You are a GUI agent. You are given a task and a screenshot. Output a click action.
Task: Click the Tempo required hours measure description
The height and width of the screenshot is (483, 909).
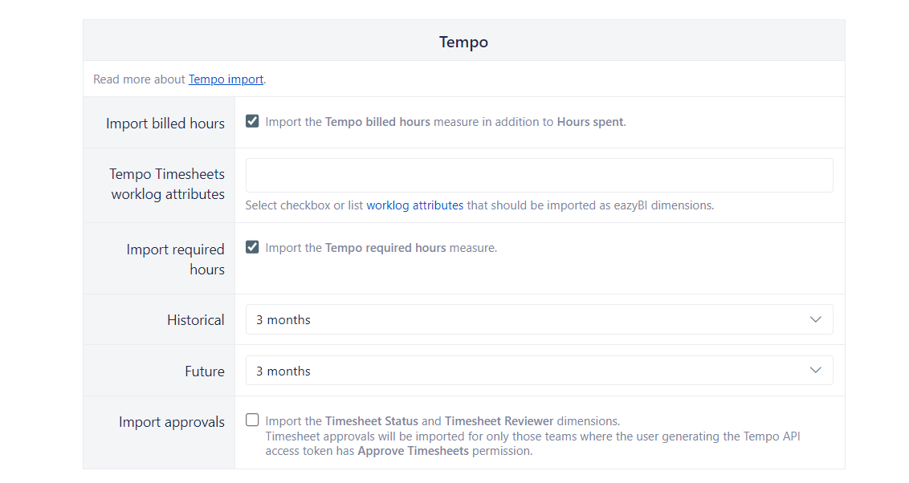381,248
